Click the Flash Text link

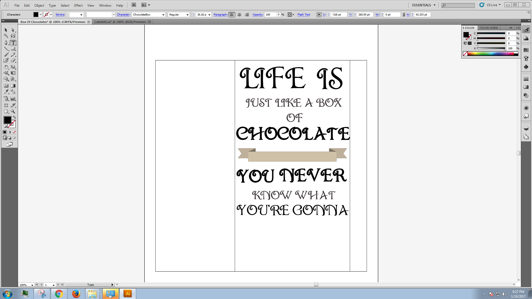click(x=304, y=15)
